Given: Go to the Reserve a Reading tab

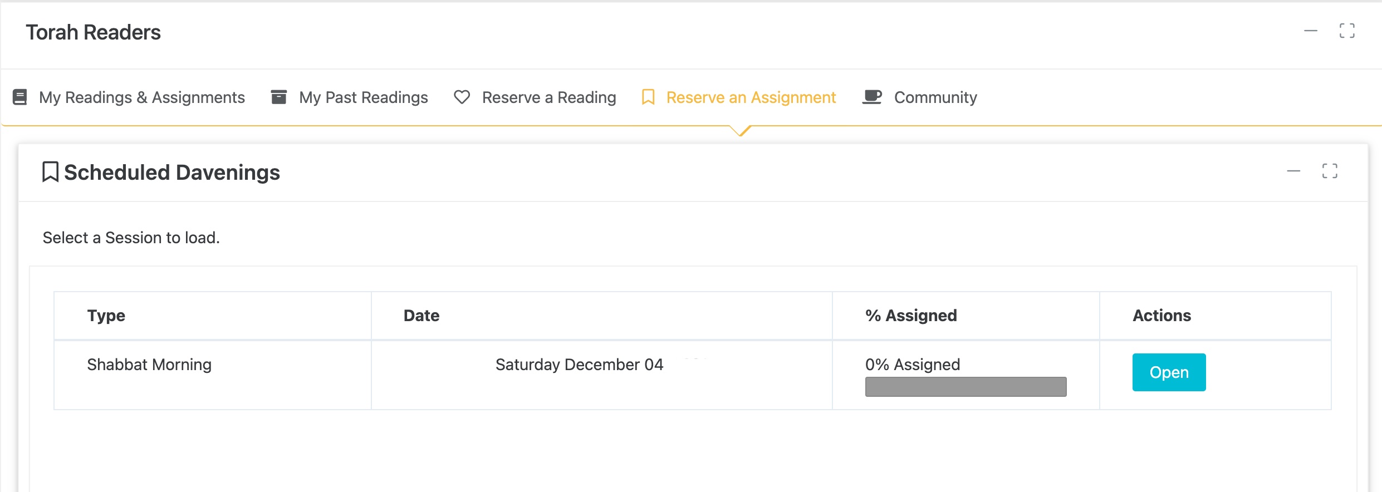Looking at the screenshot, I should click(548, 97).
